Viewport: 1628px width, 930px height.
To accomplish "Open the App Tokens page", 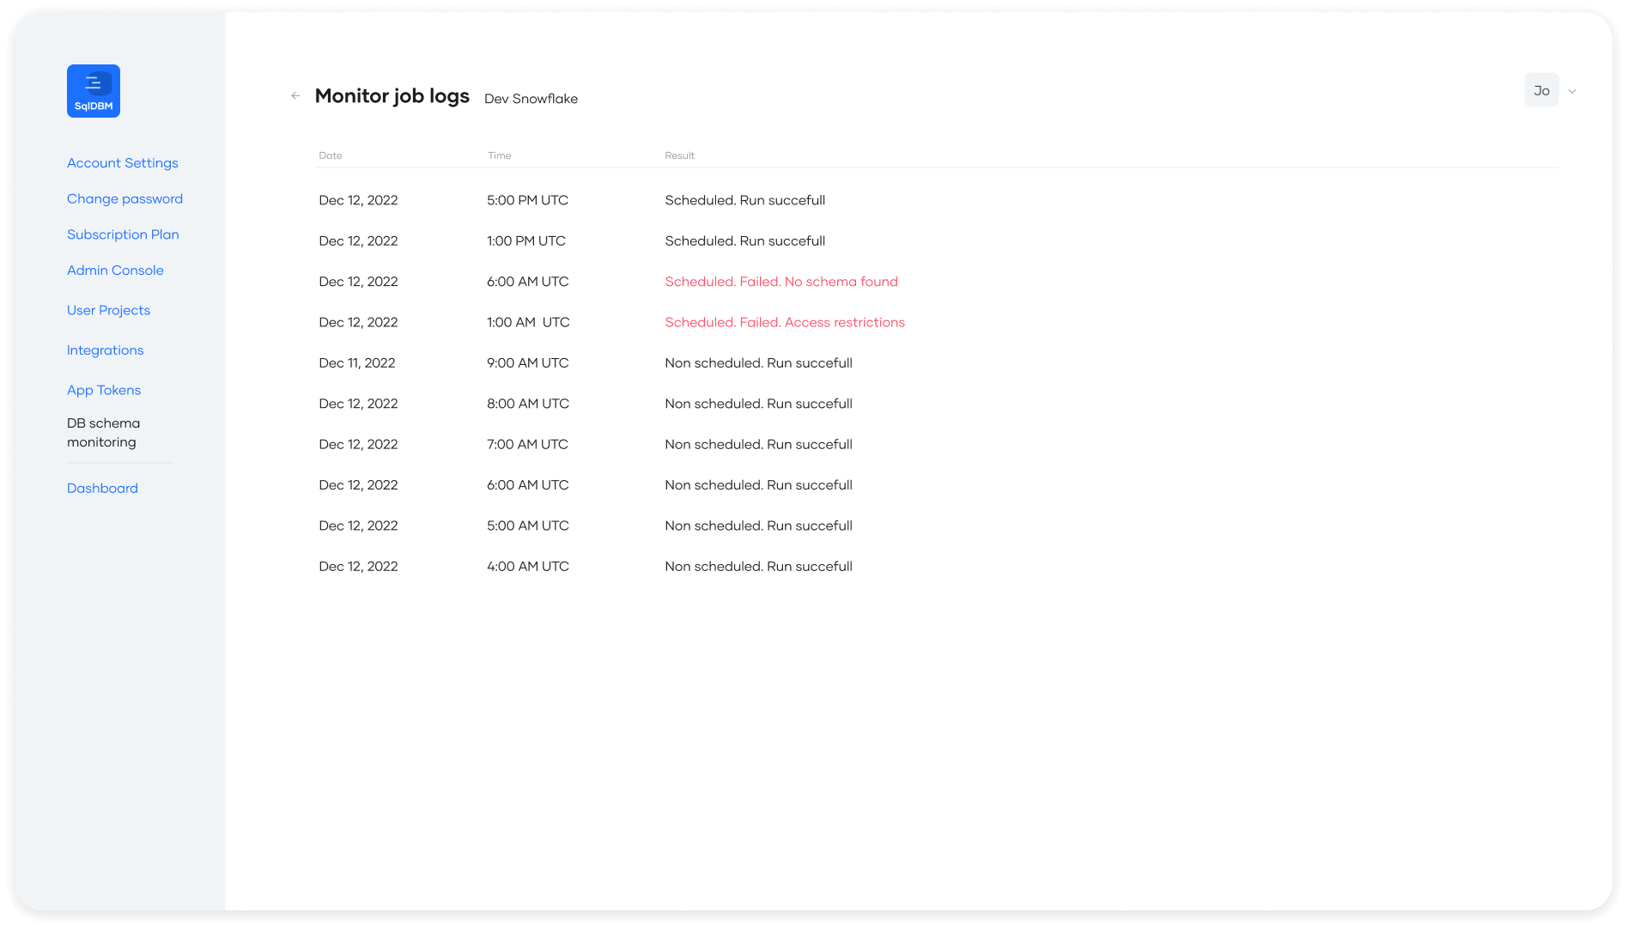I will click(x=104, y=390).
